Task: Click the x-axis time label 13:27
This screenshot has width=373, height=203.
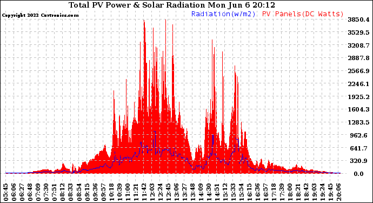Action: [x=184, y=192]
